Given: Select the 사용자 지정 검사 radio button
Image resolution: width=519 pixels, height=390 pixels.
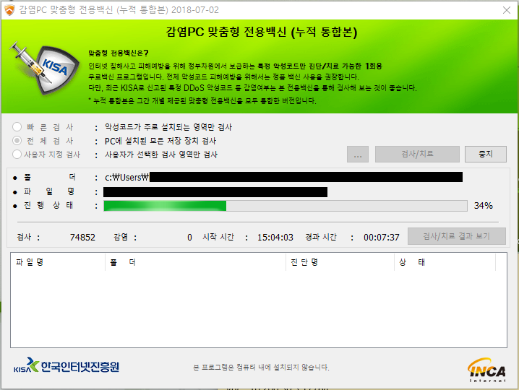Looking at the screenshot, I should [x=17, y=155].
